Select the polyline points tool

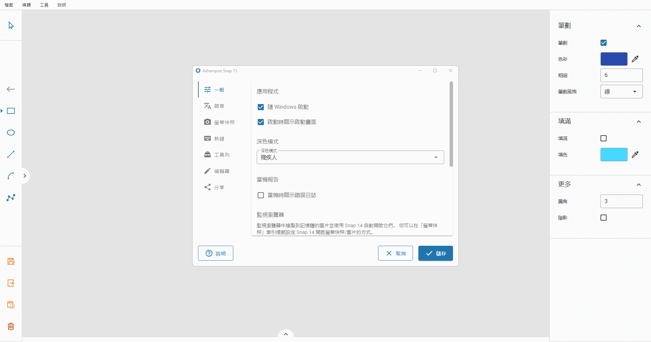tap(11, 198)
